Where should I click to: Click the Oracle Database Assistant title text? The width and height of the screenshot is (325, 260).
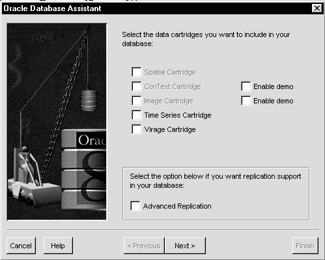[52, 8]
